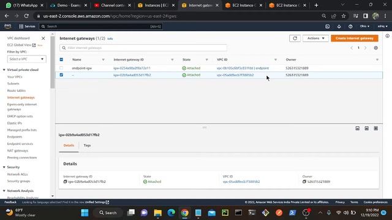This screenshot has width=392, height=220.
Task: Open the browser share icon
Action: 333,16
